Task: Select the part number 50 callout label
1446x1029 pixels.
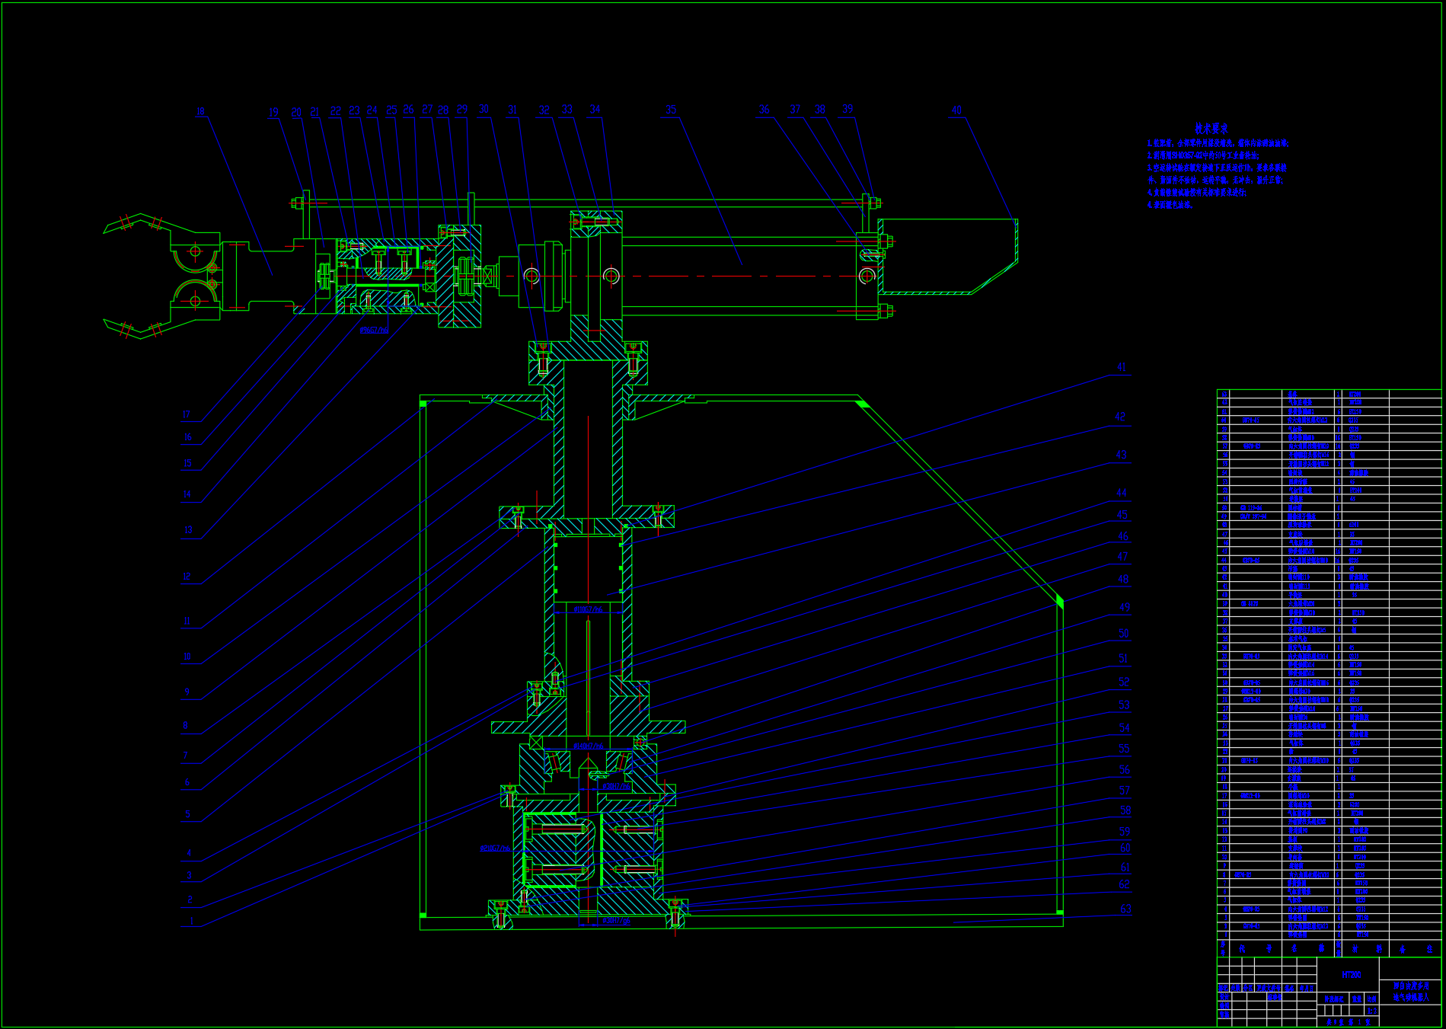Action: 1123,634
